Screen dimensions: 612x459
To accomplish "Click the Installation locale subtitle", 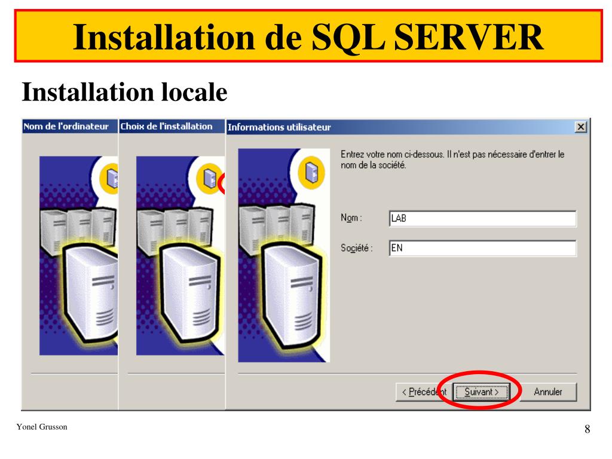I will pos(124,92).
